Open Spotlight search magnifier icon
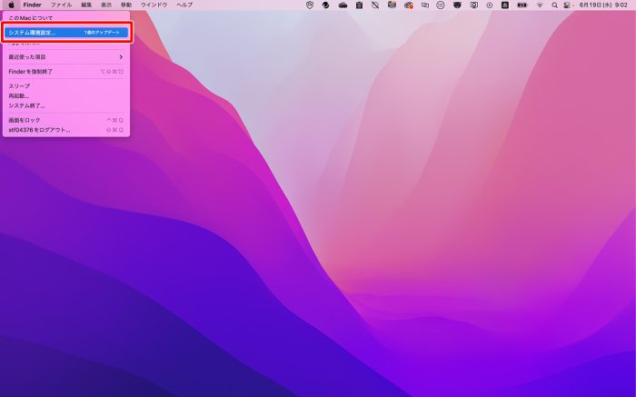Screen dimensions: 636x397 [x=554, y=5]
